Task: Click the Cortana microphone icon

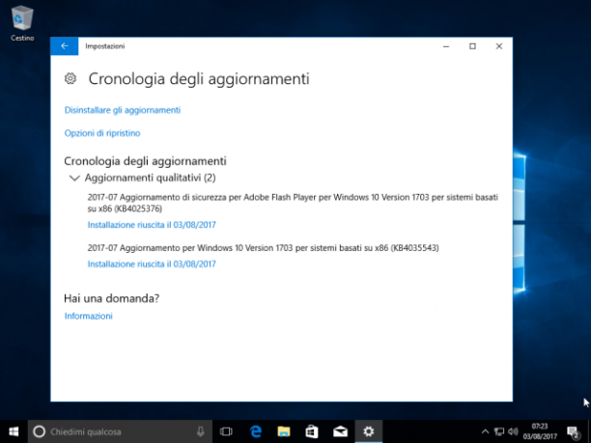Action: [201, 431]
